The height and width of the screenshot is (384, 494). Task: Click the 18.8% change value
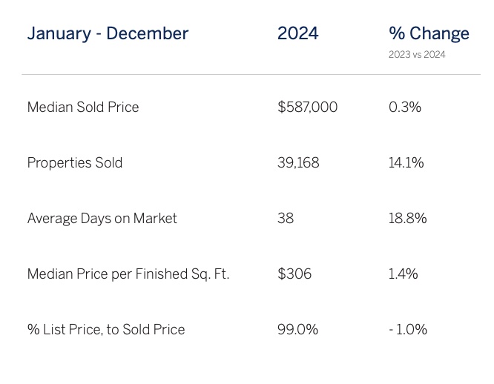coord(408,219)
